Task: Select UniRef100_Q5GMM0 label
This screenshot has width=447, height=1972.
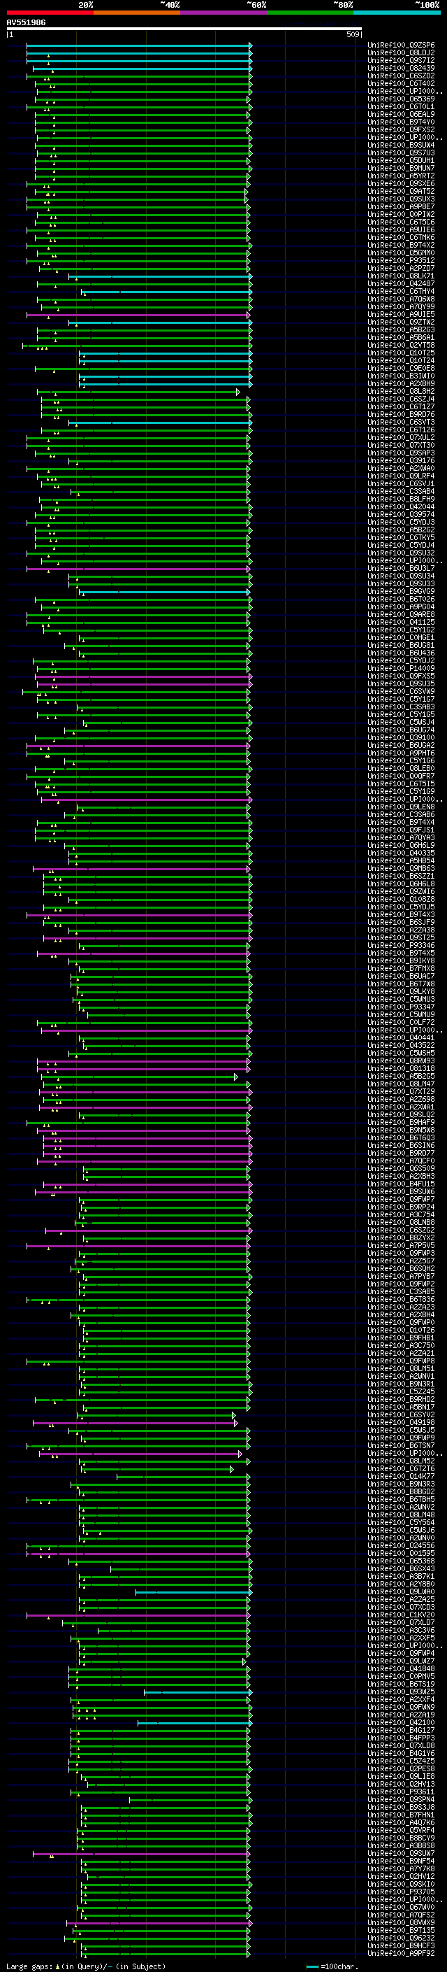Action: [x=401, y=253]
